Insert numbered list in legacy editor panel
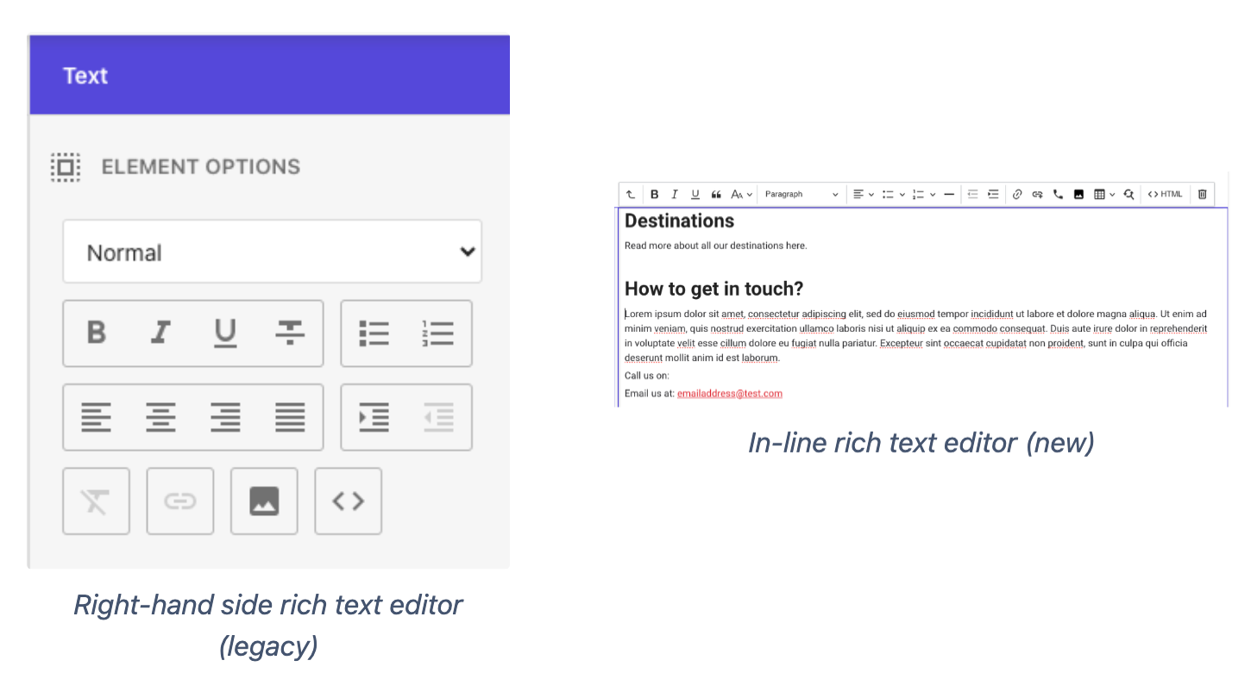This screenshot has height=679, width=1251. (x=438, y=333)
